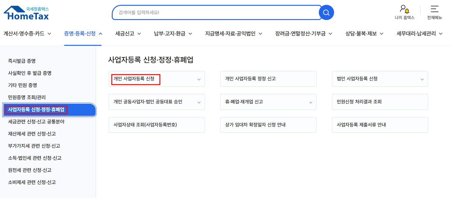The image size is (451, 198).
Task: Open the 나의 홈택스 profile icon
Action: (x=404, y=12)
